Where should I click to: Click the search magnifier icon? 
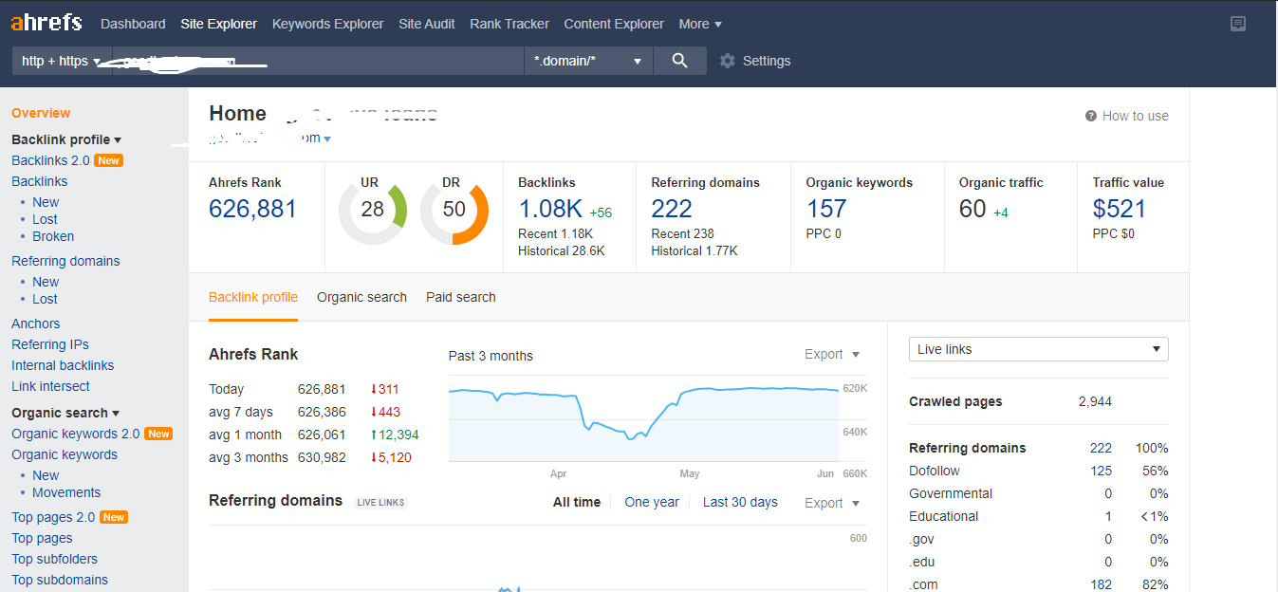[x=679, y=60]
